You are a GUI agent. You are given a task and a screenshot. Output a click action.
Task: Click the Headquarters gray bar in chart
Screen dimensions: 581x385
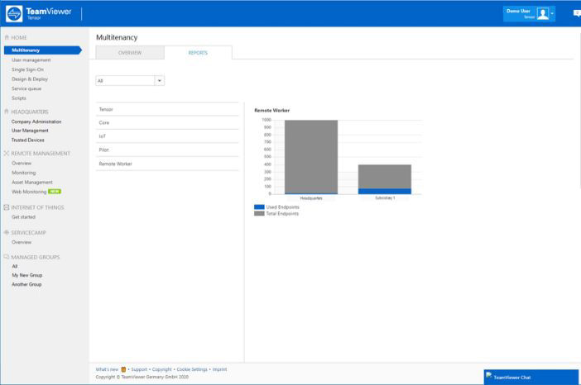click(311, 156)
